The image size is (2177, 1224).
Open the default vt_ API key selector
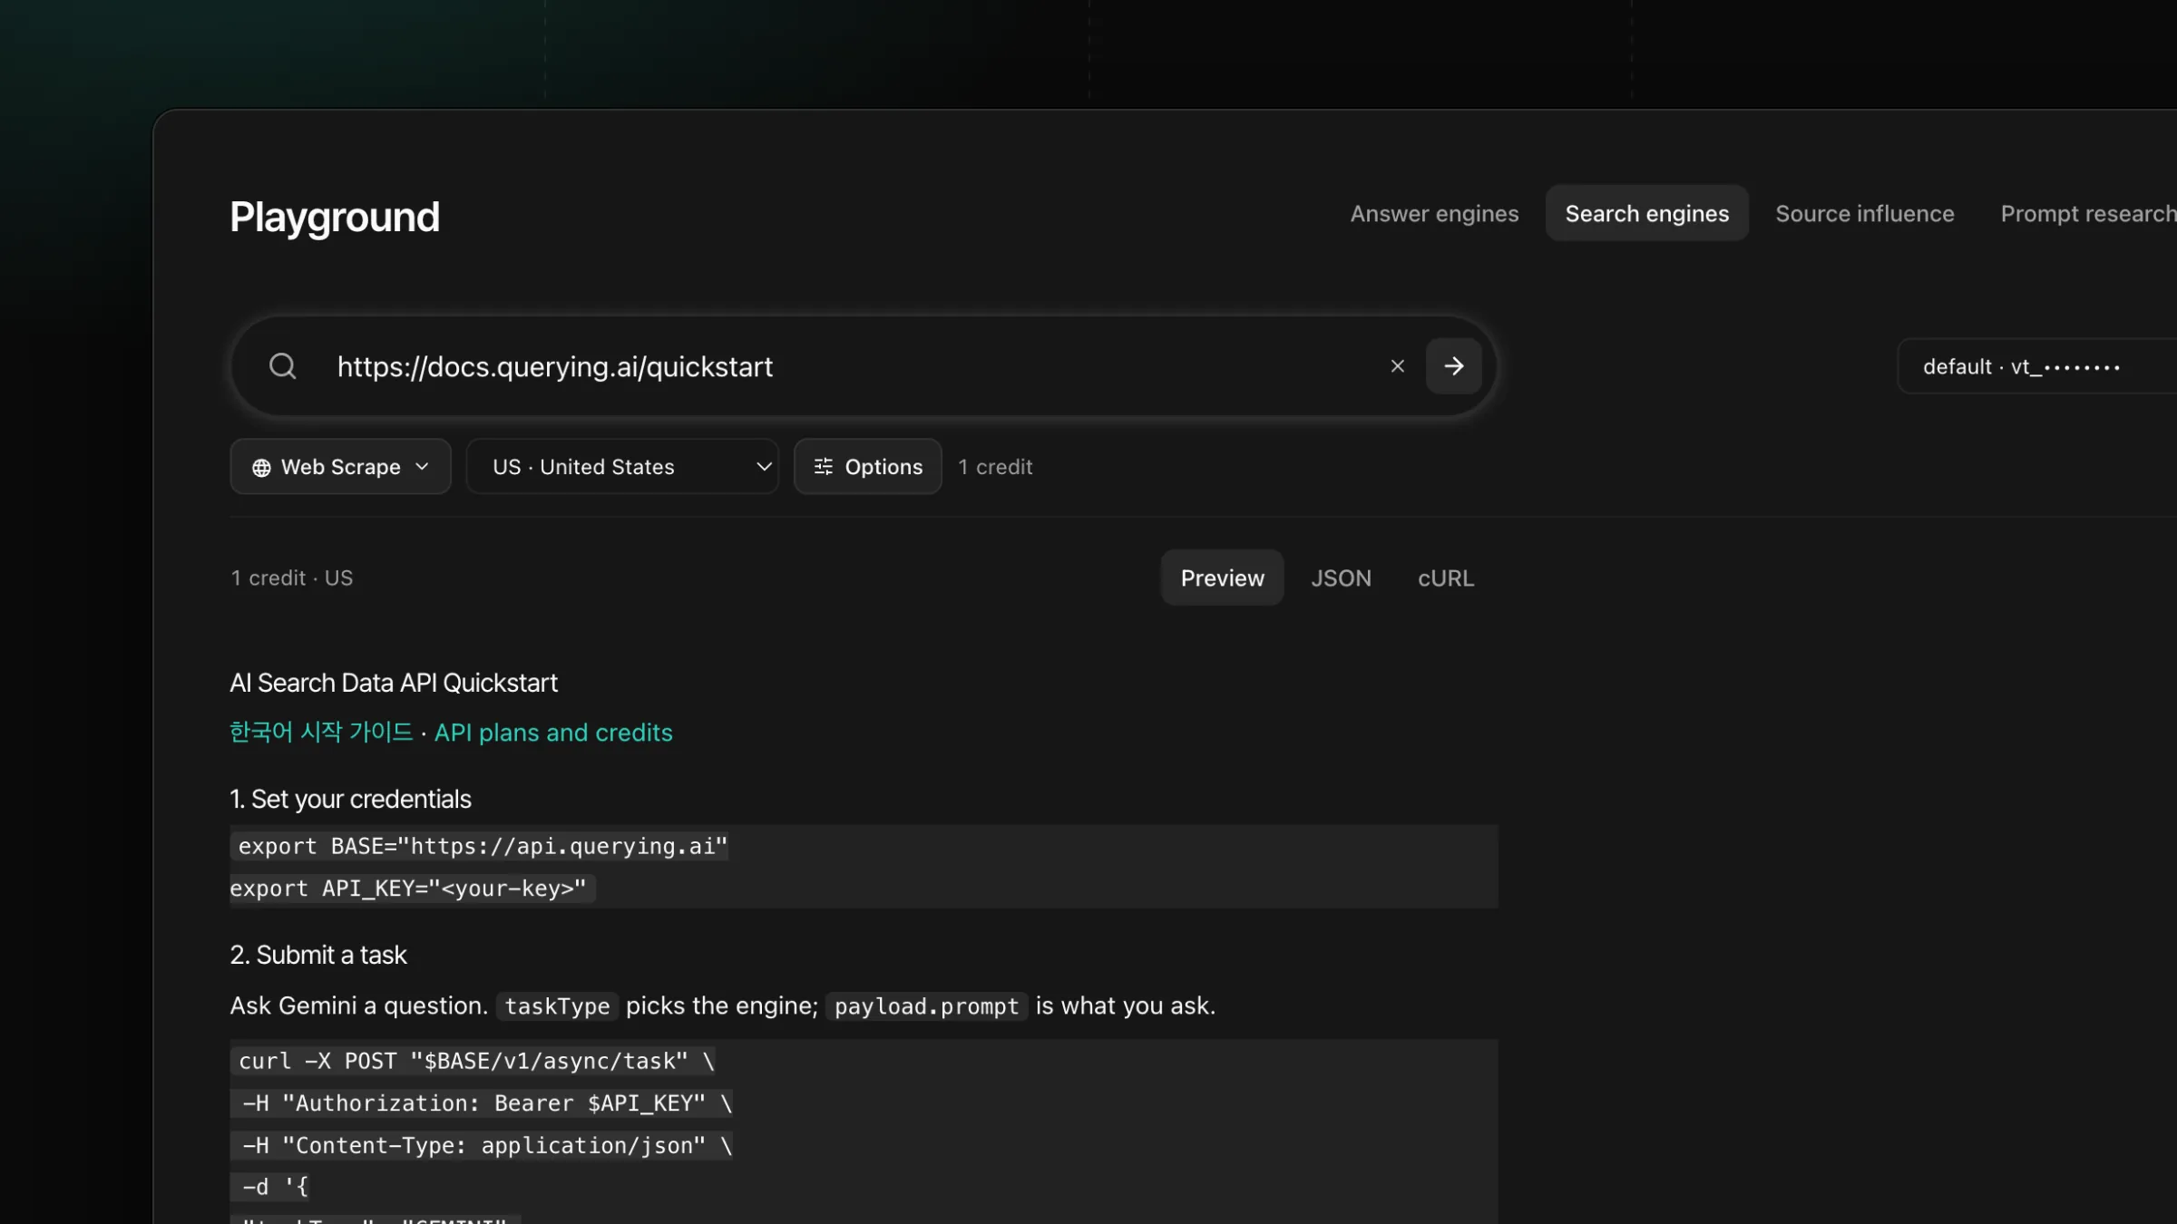tap(2036, 366)
